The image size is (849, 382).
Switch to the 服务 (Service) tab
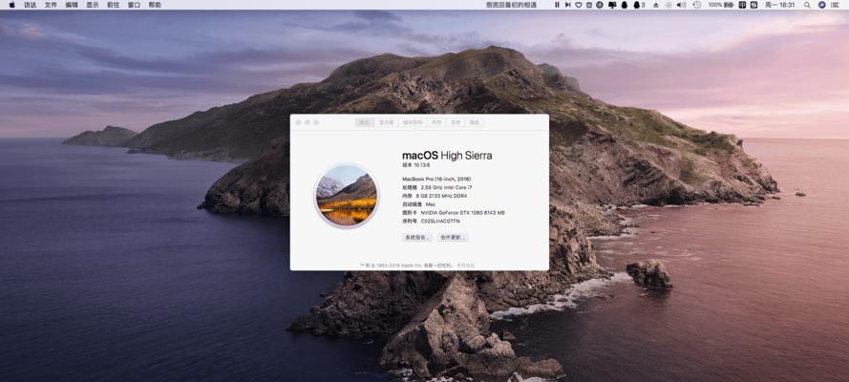coord(475,123)
